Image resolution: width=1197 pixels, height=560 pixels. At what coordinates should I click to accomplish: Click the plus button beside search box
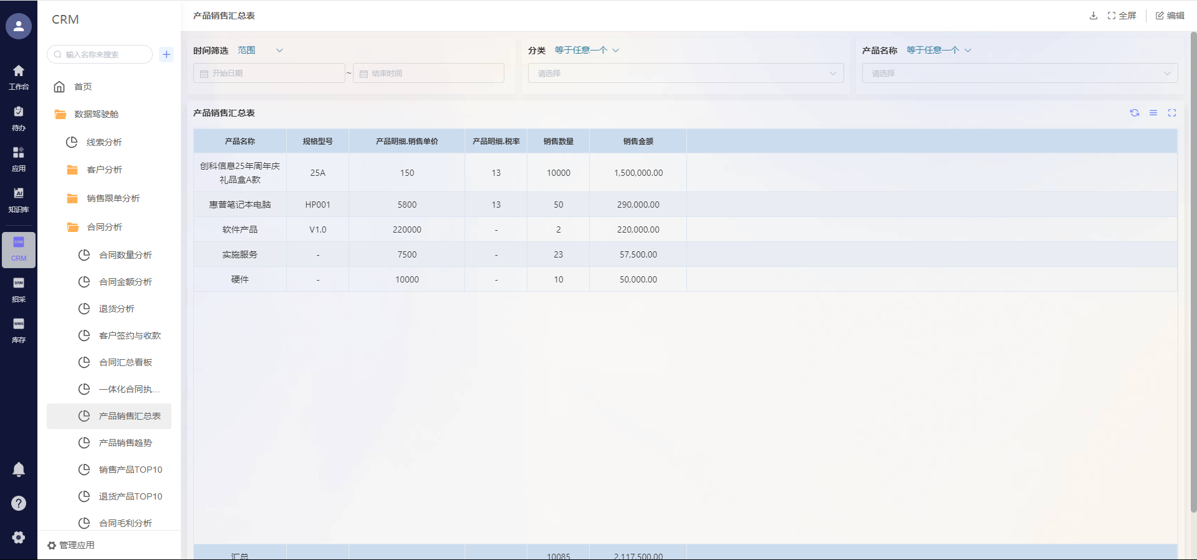(x=166, y=54)
